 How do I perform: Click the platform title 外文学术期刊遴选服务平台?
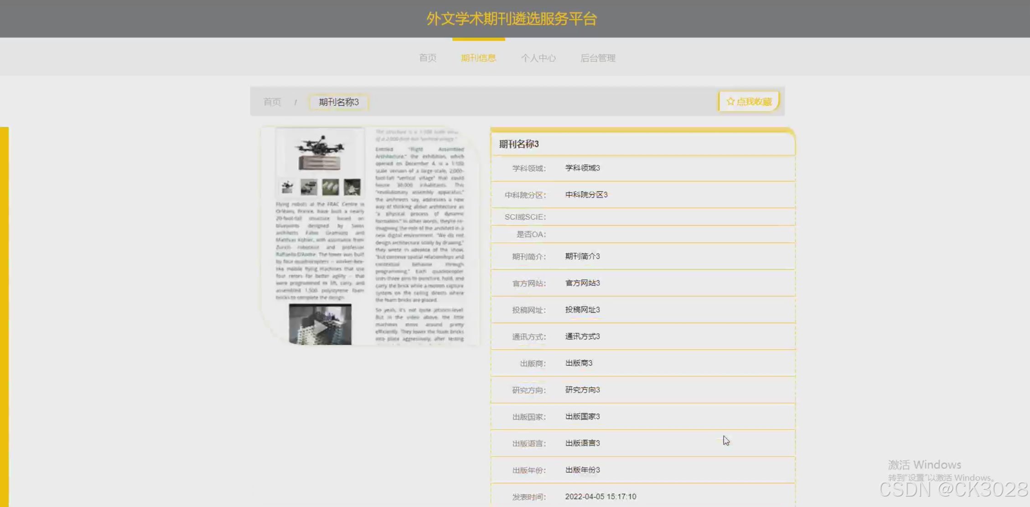[x=512, y=19]
